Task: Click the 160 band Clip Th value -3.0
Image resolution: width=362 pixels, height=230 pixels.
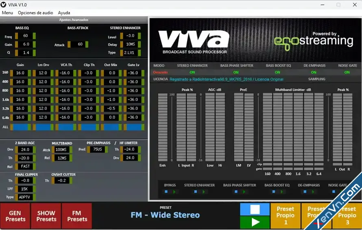Action: [x=89, y=73]
